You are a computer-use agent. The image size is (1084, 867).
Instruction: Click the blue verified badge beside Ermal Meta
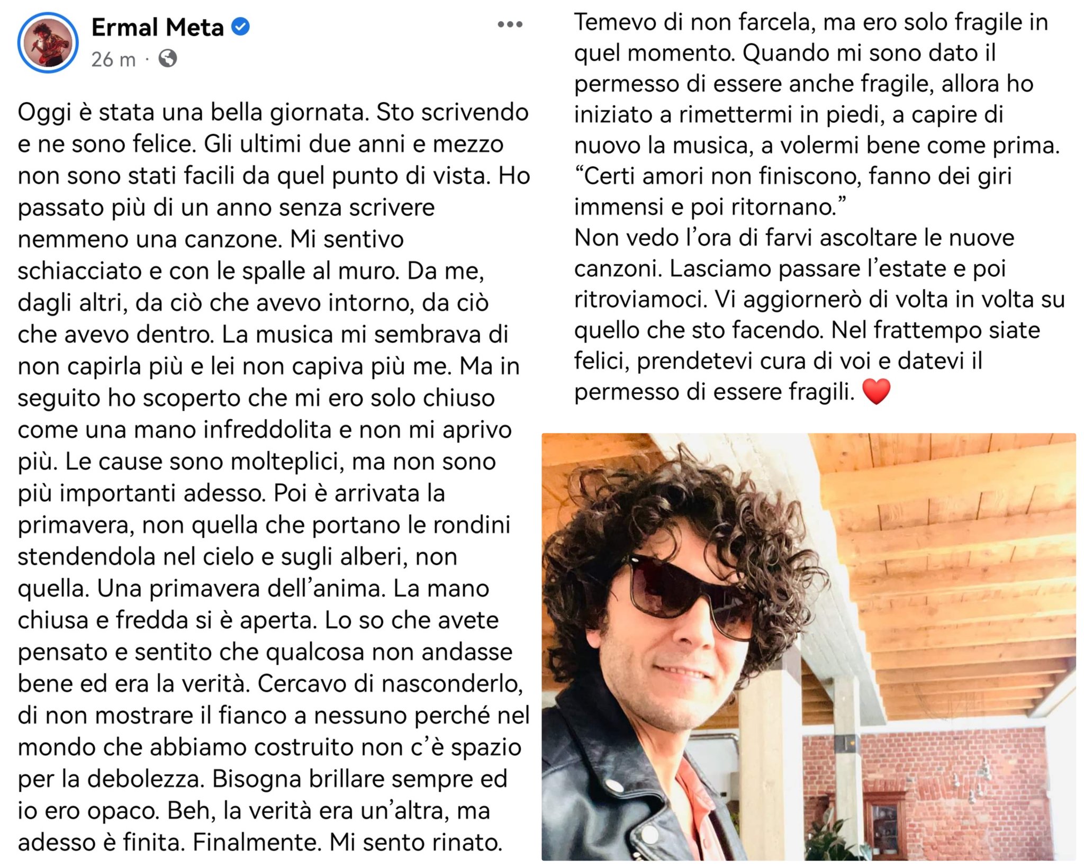[x=241, y=26]
